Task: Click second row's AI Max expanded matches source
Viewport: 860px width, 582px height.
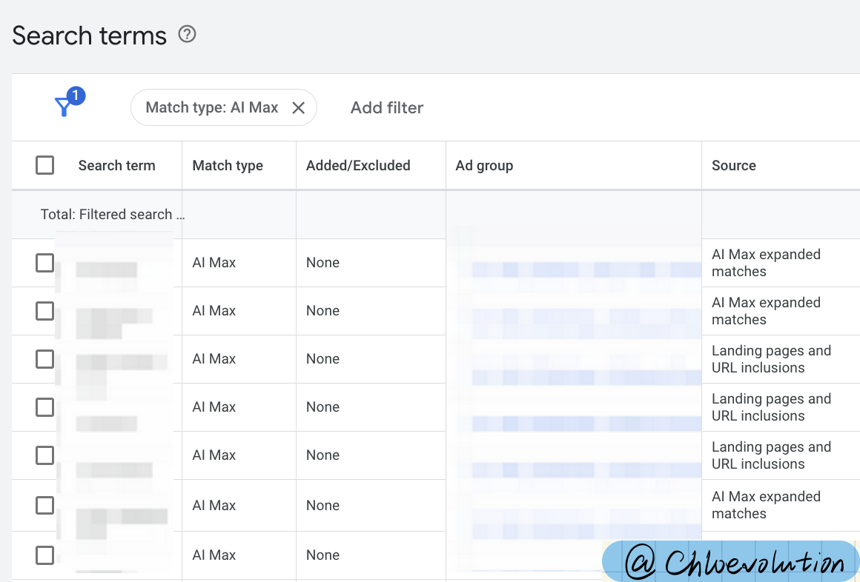Action: (766, 311)
